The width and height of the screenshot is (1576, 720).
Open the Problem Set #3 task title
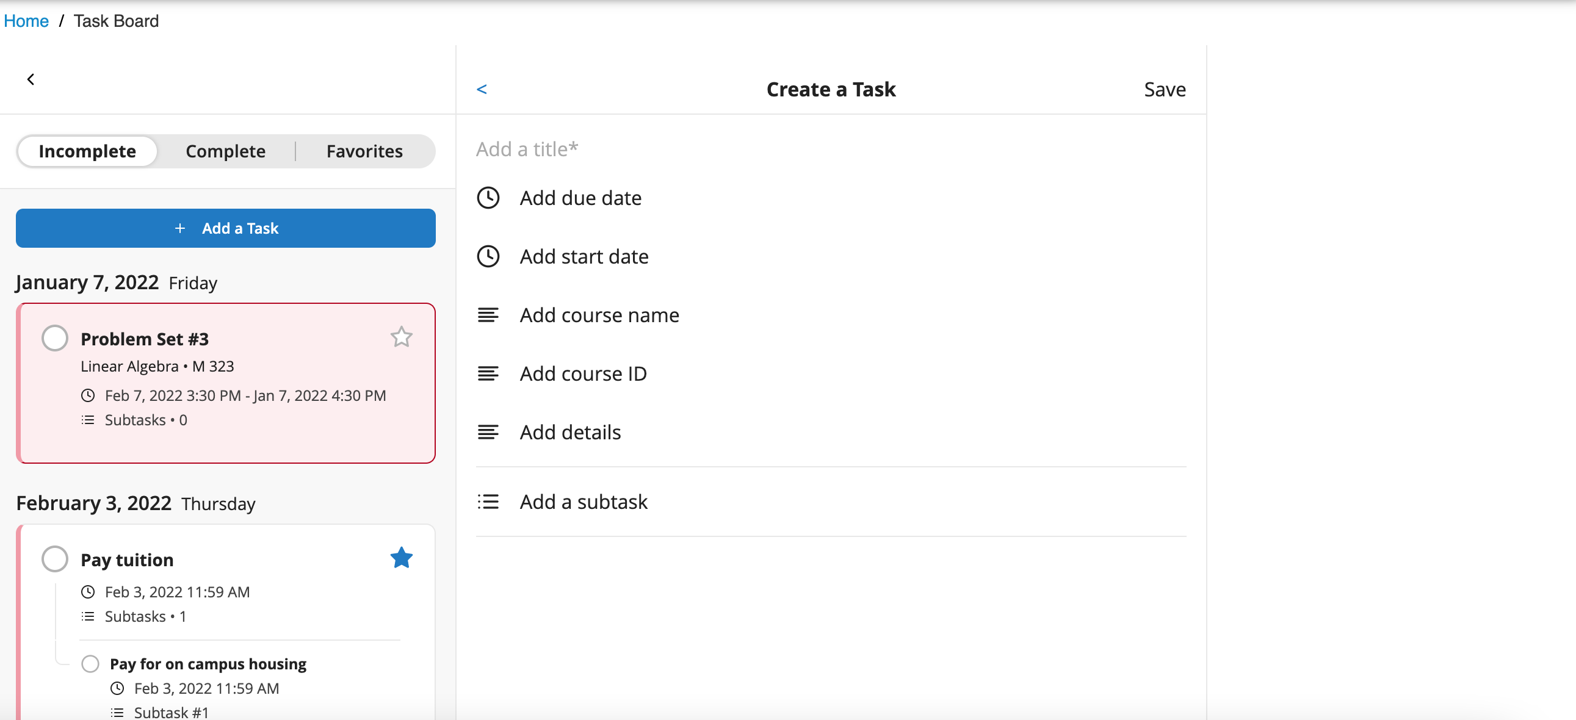point(145,338)
